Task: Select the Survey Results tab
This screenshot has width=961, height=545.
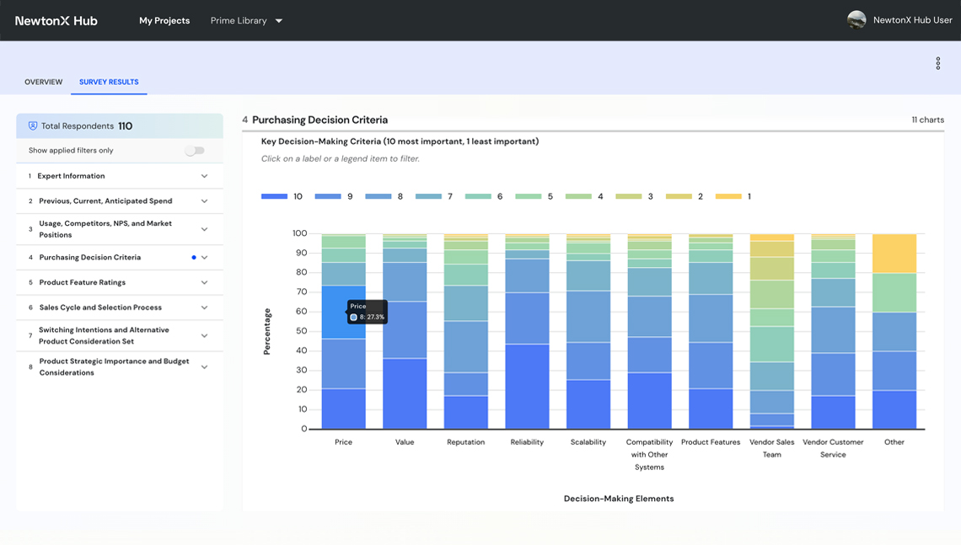Action: [x=109, y=83]
